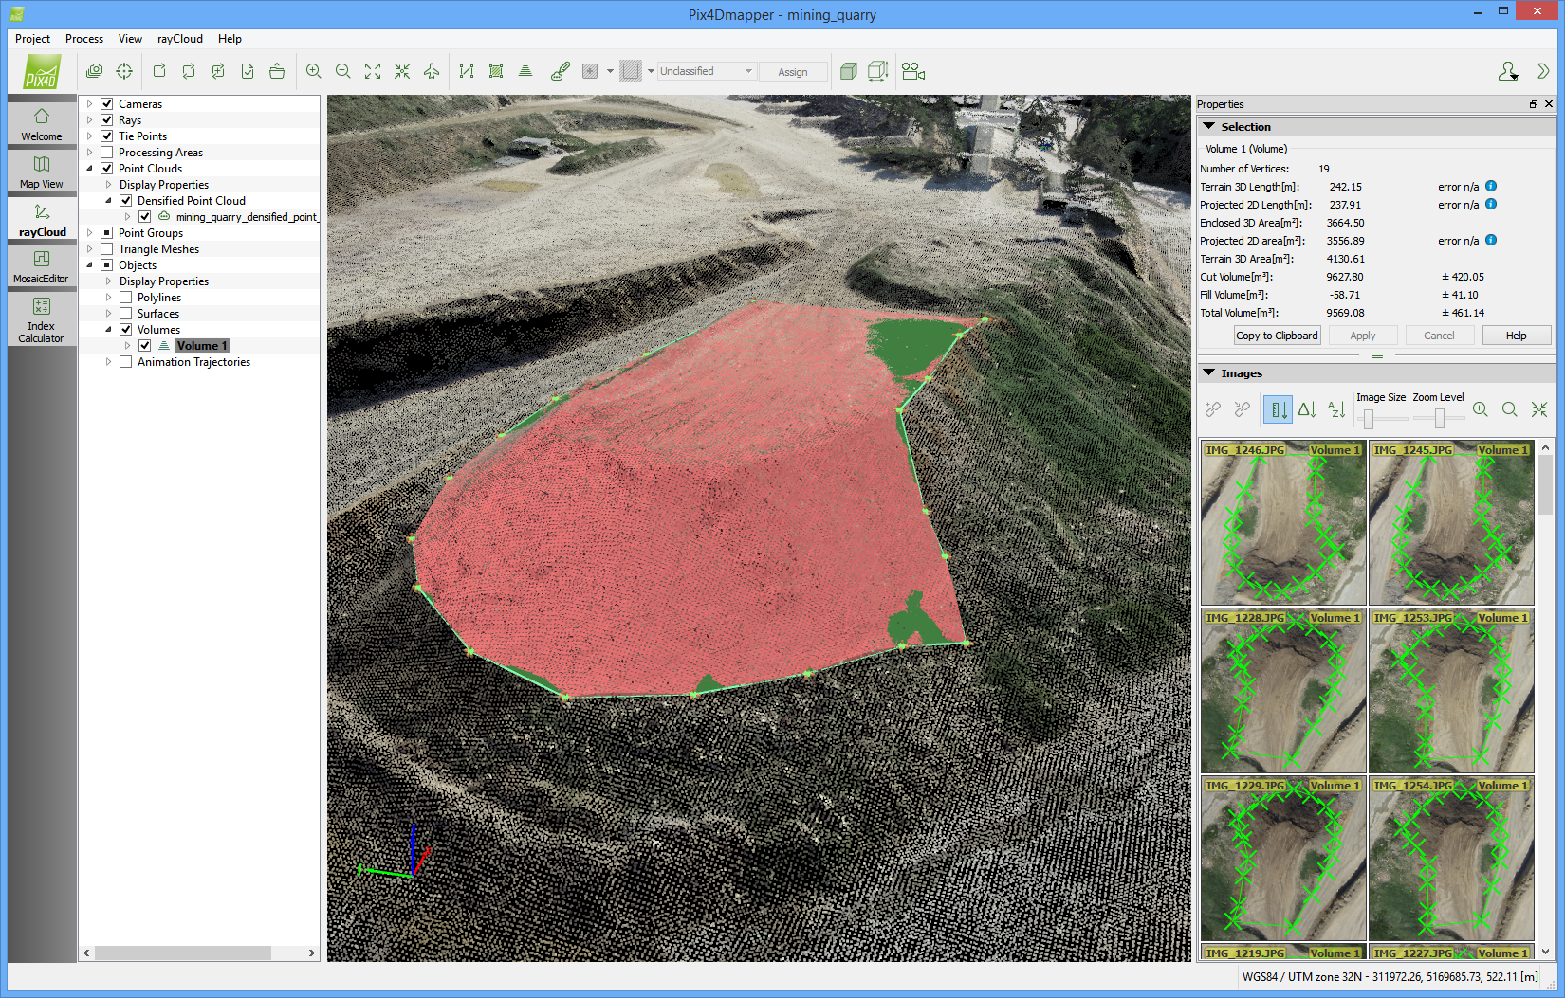Click the Copy to Clipboard button
The width and height of the screenshot is (1565, 998).
(1278, 336)
